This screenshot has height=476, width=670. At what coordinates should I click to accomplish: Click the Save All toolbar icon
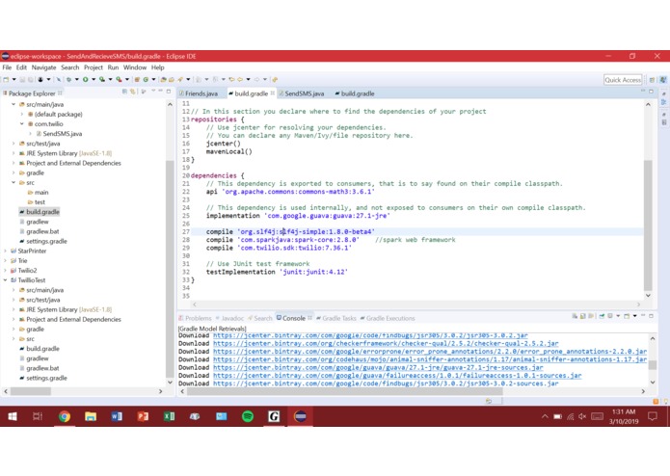(x=31, y=79)
